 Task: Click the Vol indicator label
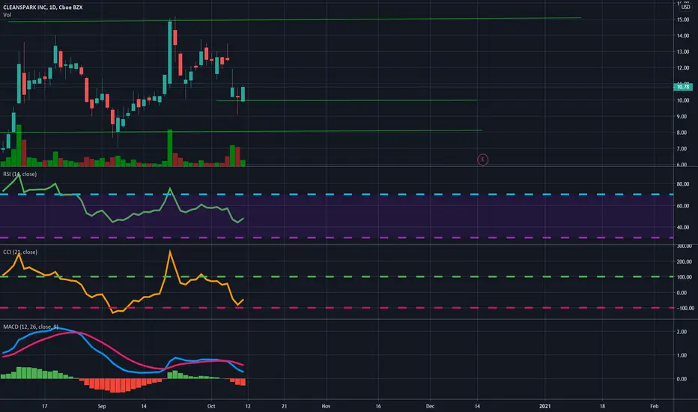(x=7, y=15)
